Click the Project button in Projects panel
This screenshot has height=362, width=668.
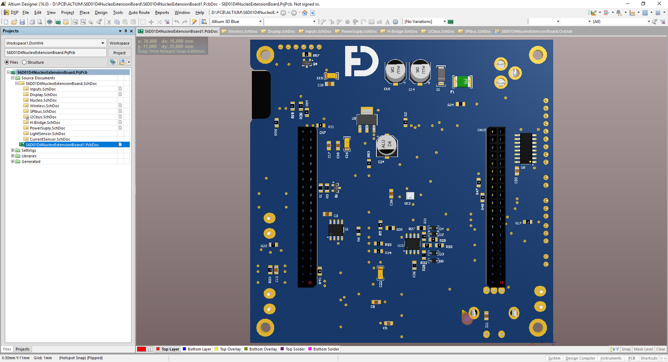pyautogui.click(x=119, y=53)
